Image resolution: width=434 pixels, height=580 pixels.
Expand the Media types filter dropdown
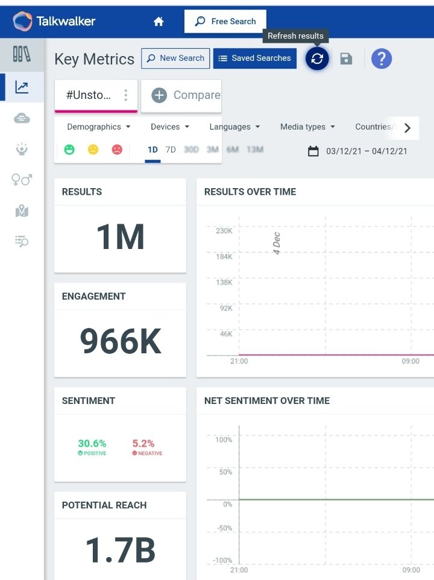pos(307,127)
